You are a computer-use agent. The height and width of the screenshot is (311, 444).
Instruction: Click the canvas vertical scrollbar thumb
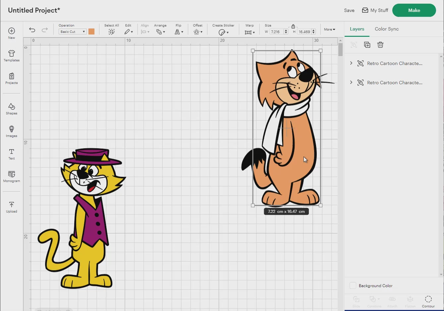pyautogui.click(x=340, y=50)
